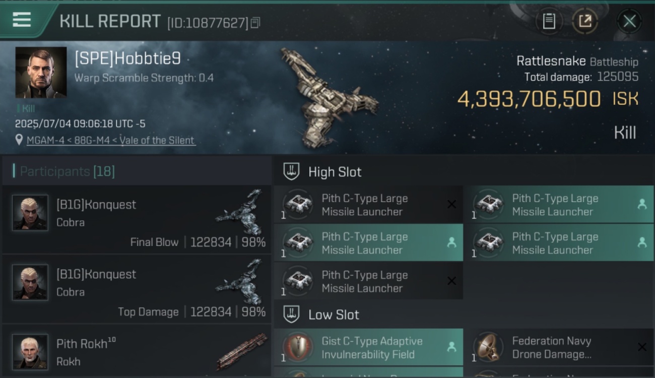
Task: Select Konquest Final Blow participant entry
Action: tap(137, 219)
